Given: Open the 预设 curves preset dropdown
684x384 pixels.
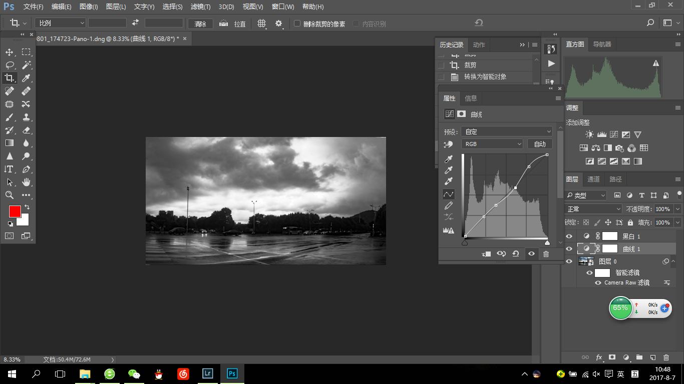Looking at the screenshot, I should pos(506,131).
